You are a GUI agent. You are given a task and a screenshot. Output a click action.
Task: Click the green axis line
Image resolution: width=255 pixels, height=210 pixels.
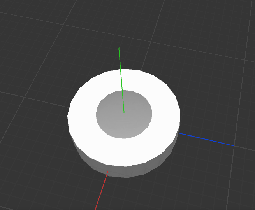(x=121, y=80)
